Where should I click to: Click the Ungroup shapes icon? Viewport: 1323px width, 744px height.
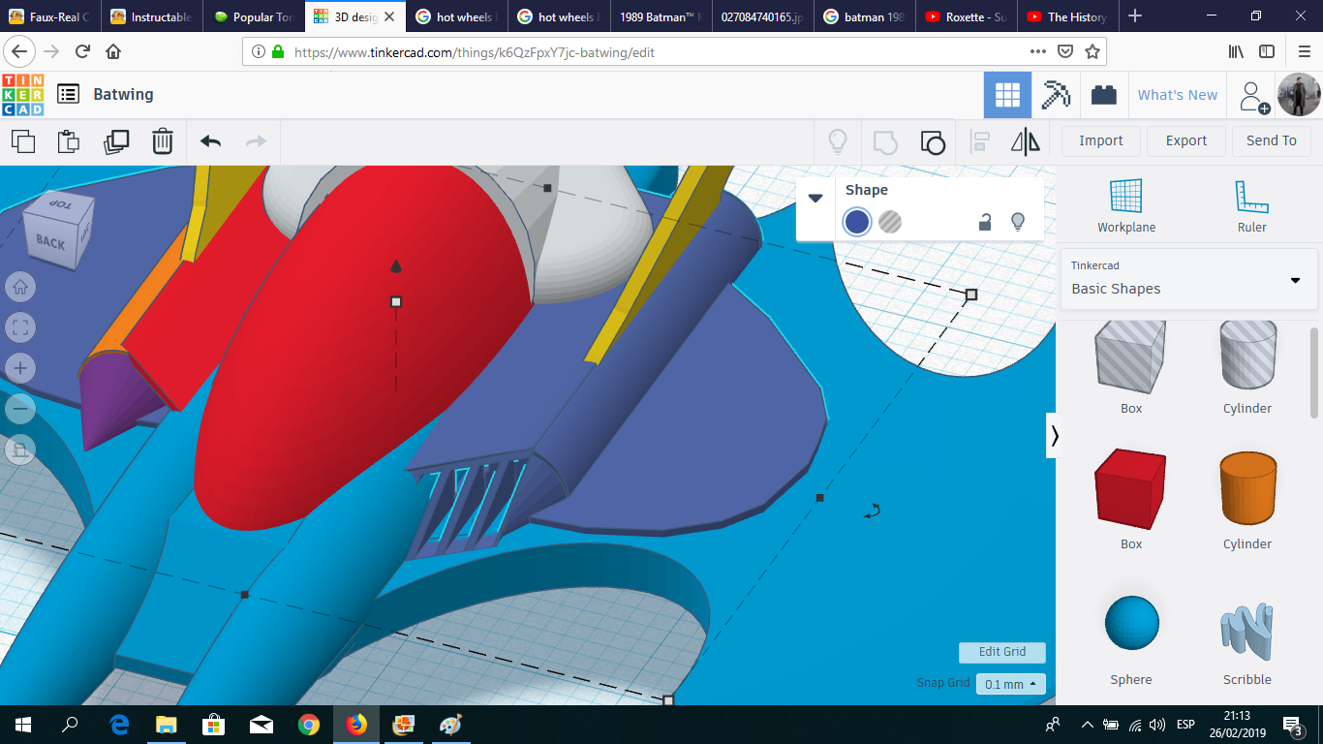932,142
